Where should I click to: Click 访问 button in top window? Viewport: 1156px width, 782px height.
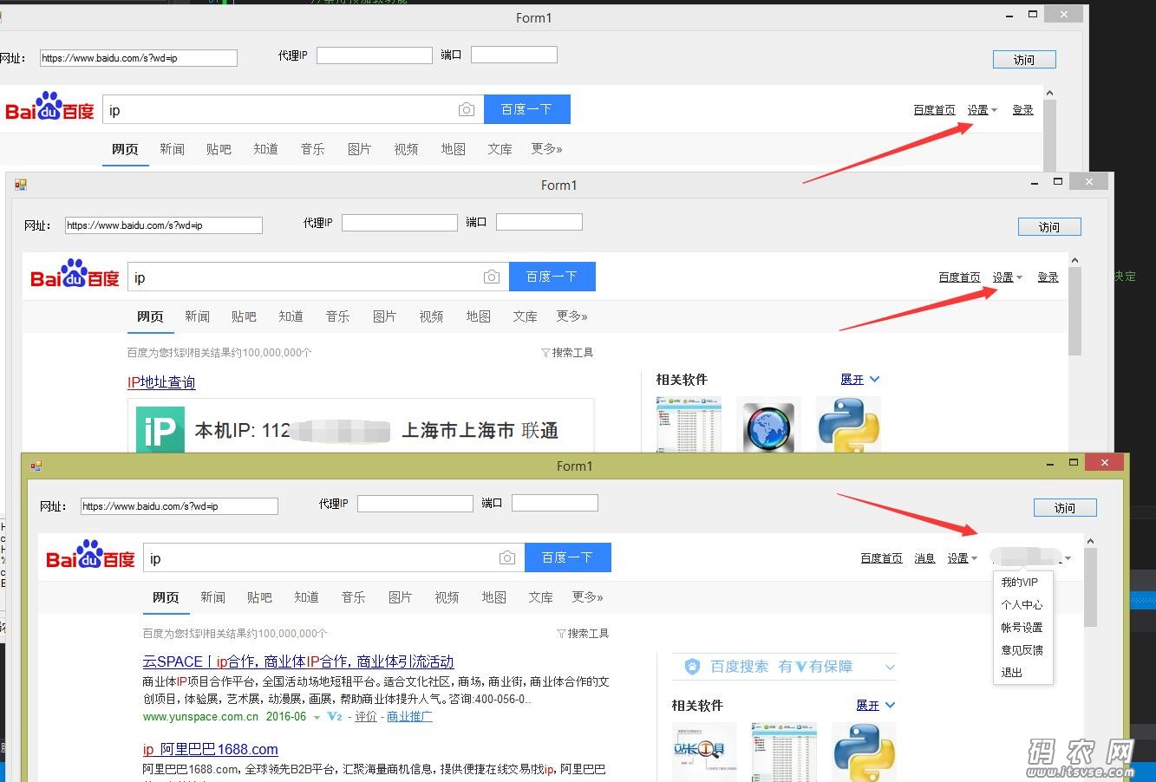coord(1024,60)
